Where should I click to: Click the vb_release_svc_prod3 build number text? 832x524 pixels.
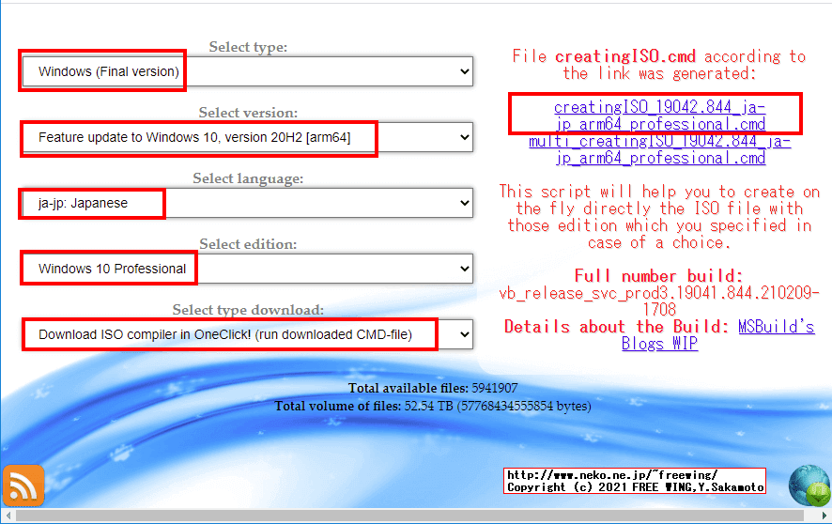point(658,293)
